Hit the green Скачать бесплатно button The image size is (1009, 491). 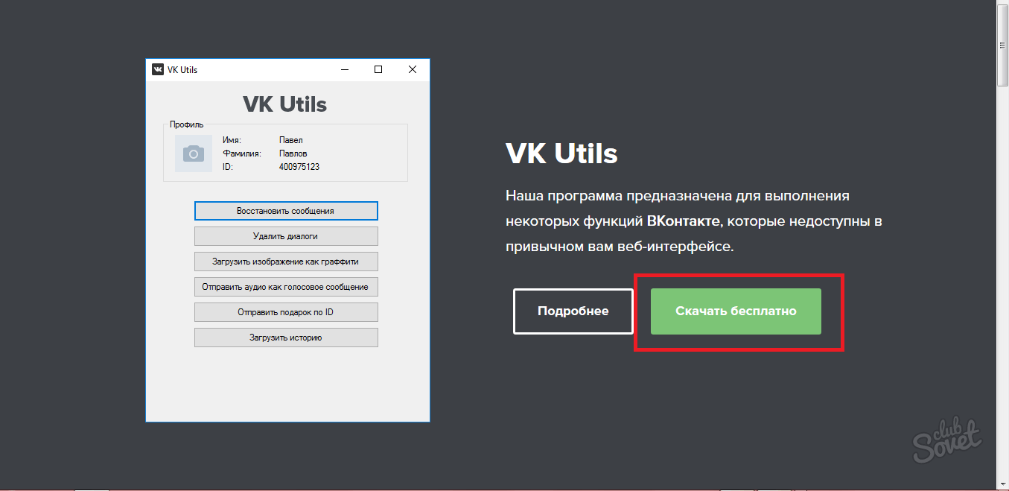click(x=736, y=311)
